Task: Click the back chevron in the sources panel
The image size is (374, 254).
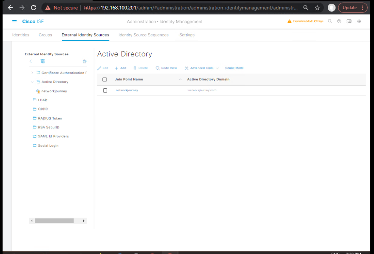Action: click(31, 61)
